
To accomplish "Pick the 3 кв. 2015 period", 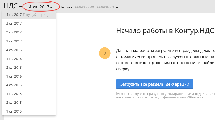I will (29, 94).
